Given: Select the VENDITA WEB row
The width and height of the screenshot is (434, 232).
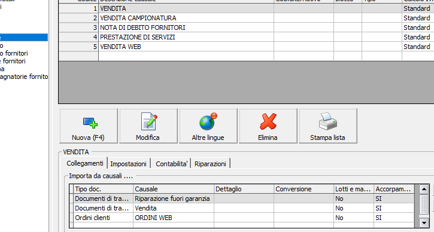Looking at the screenshot, I should [247, 47].
